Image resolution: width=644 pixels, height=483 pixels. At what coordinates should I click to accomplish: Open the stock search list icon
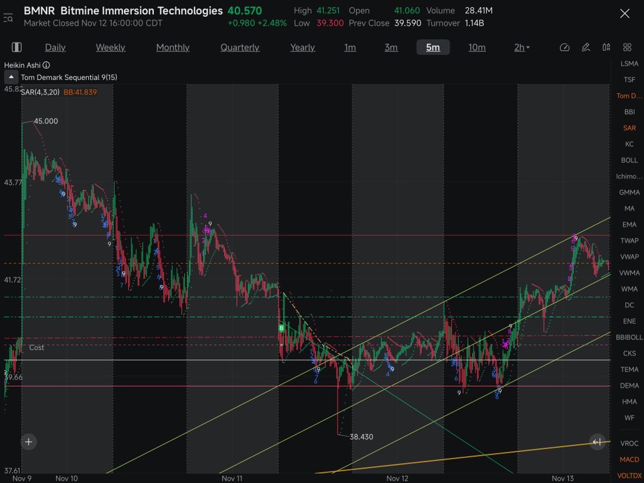pyautogui.click(x=8, y=17)
